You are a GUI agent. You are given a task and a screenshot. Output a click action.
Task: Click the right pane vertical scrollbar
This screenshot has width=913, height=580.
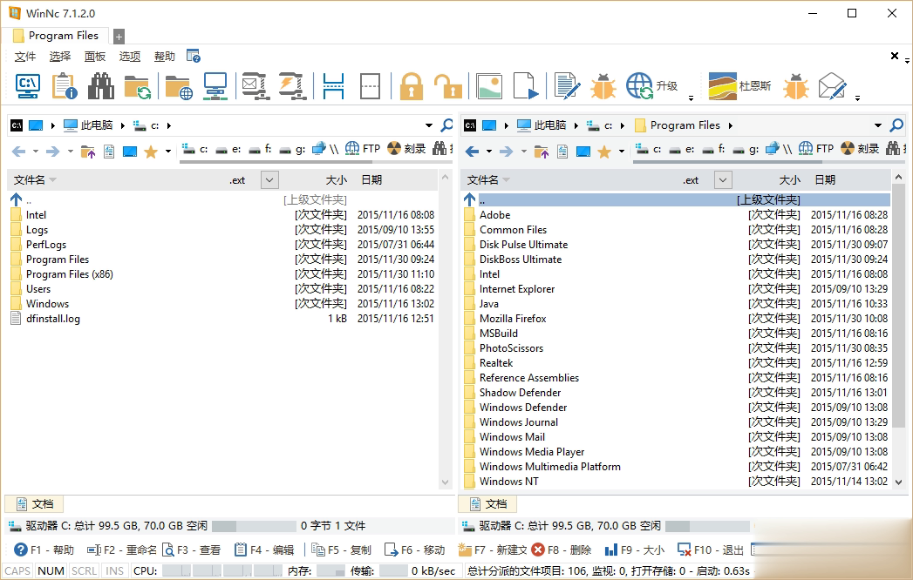(901, 348)
